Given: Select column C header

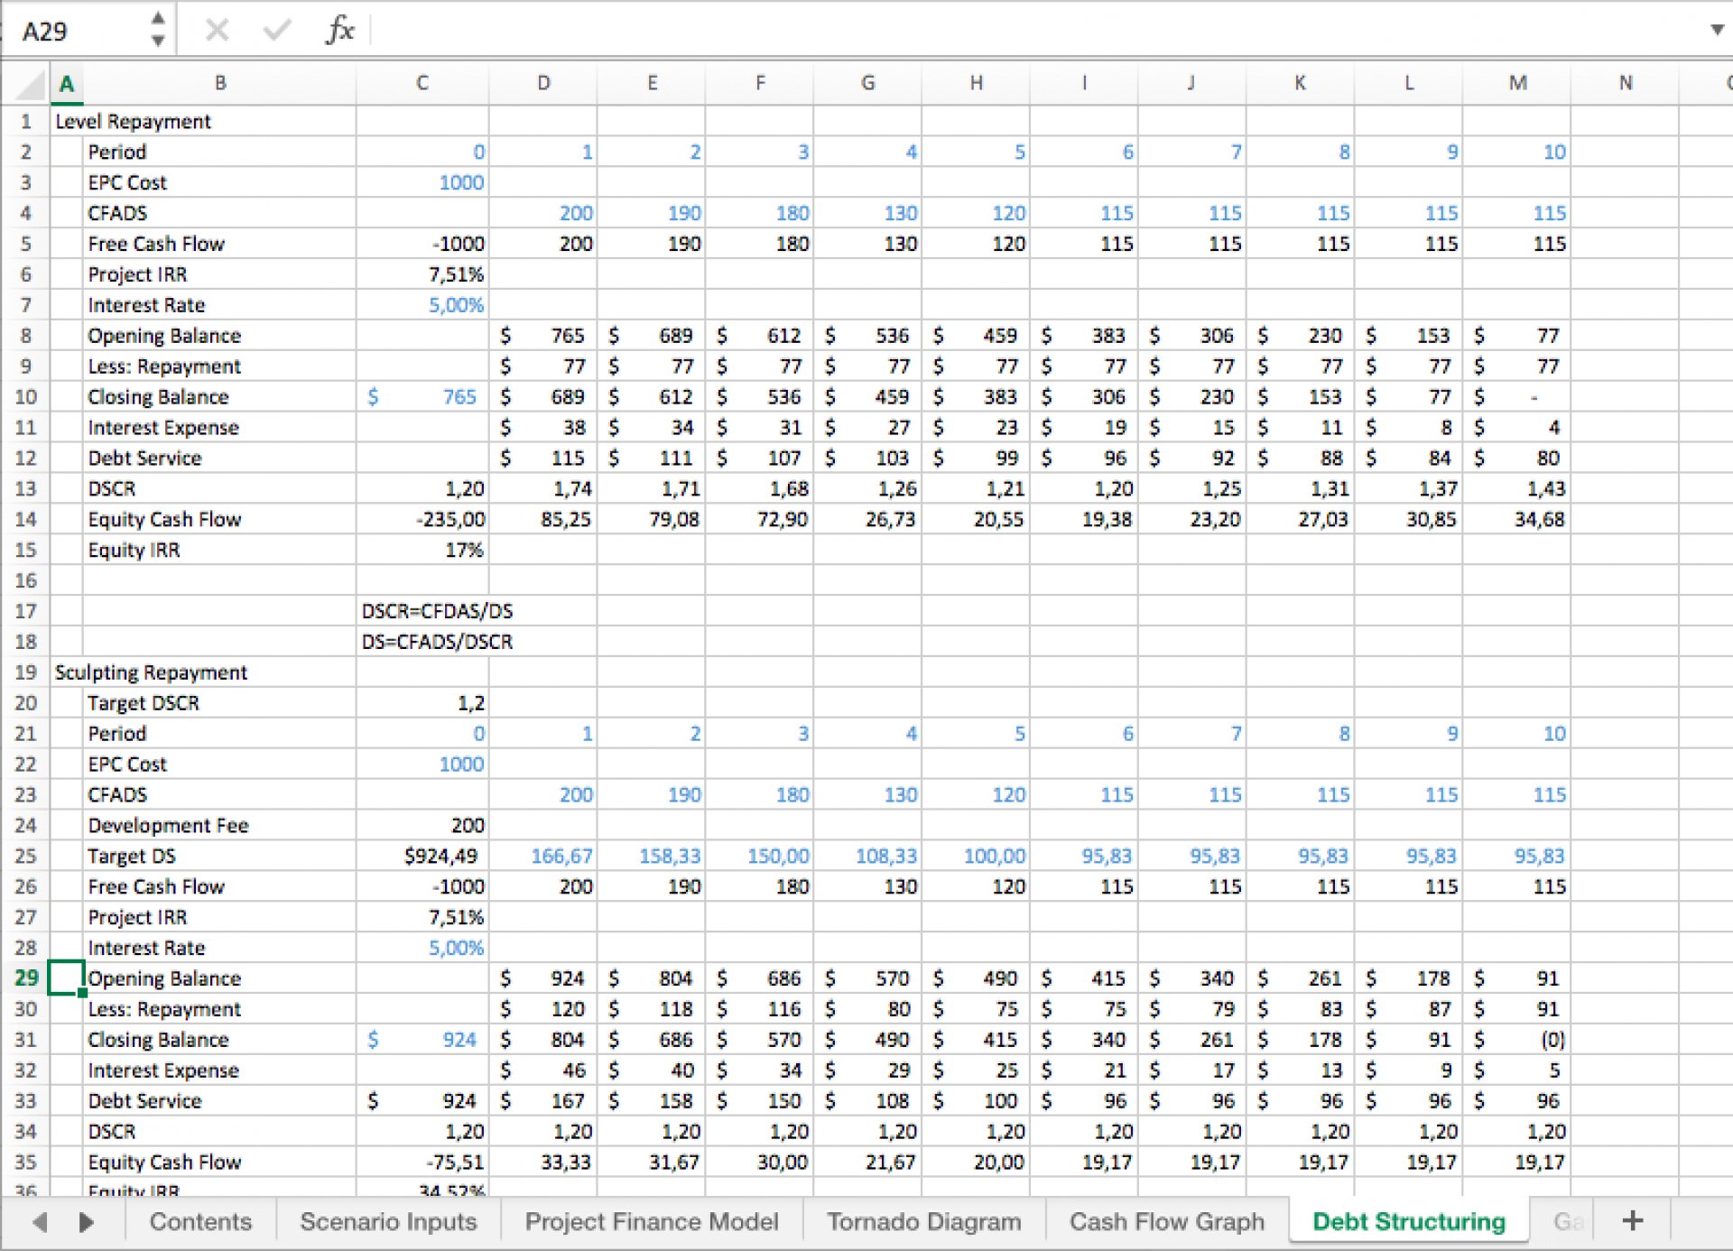Looking at the screenshot, I should 422,84.
